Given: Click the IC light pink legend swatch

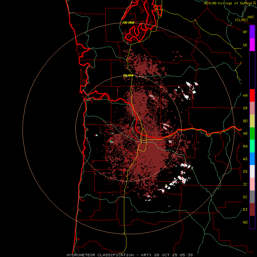Looking at the screenshot, I should pos(252,184).
